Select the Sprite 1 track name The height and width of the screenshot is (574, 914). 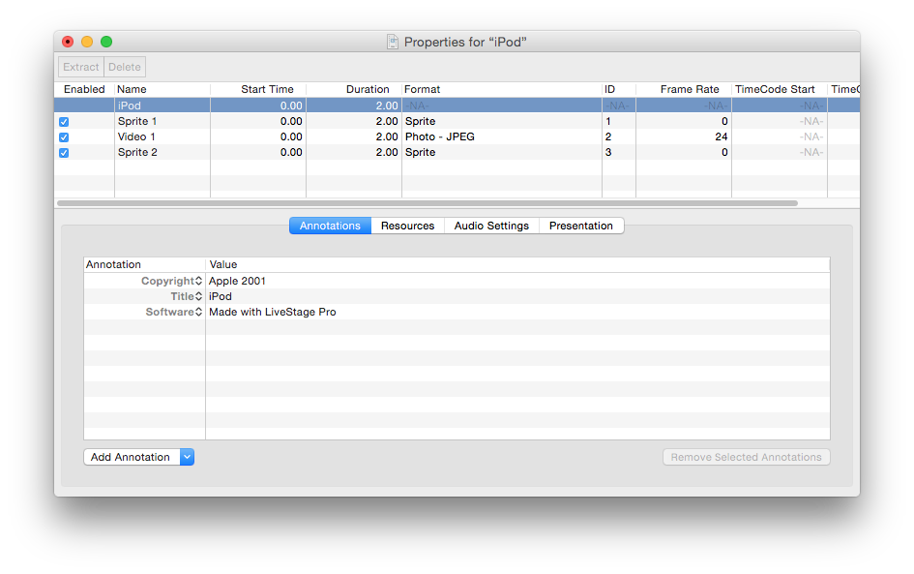pyautogui.click(x=137, y=121)
